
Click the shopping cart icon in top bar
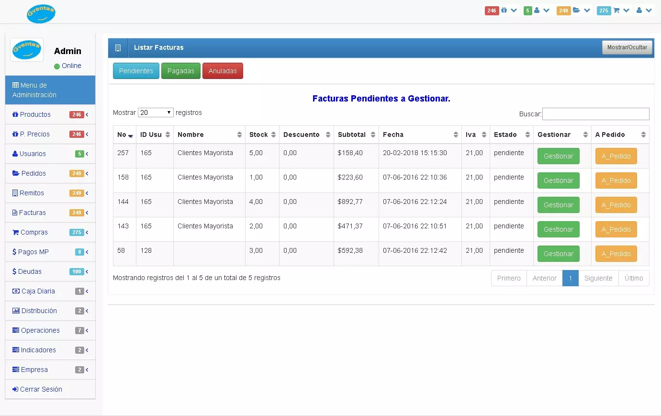[616, 10]
